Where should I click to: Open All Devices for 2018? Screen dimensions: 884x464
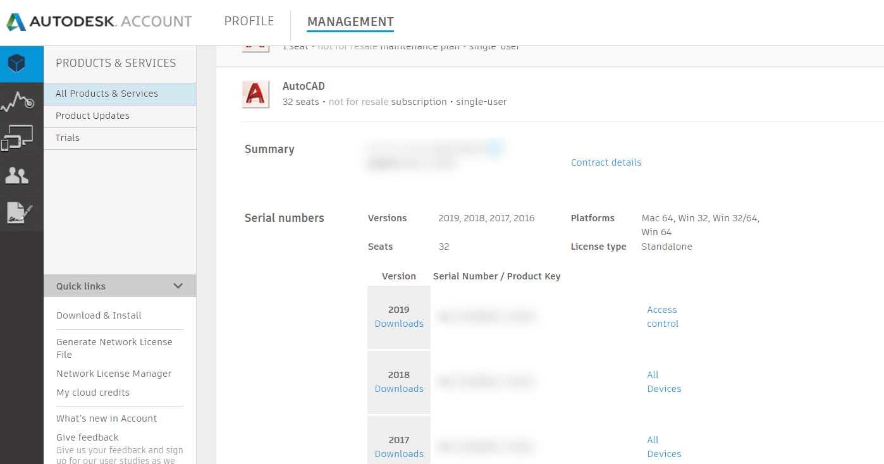tap(664, 382)
